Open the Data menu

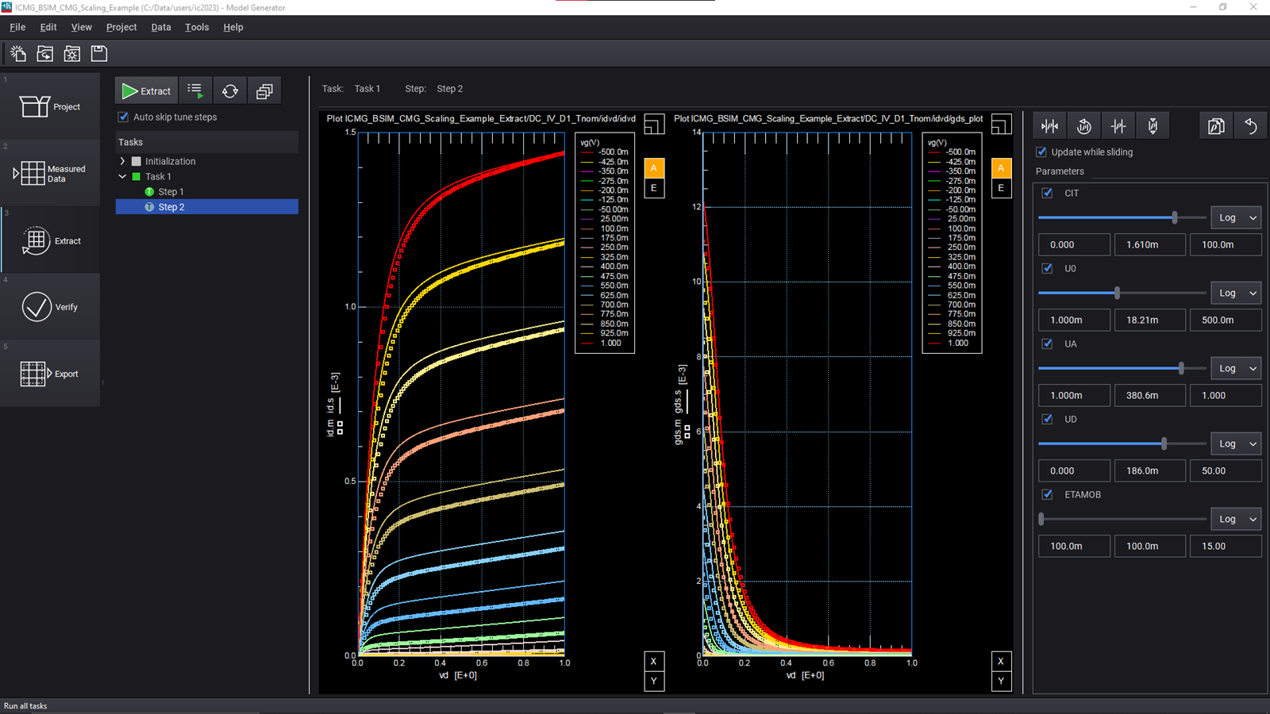coord(161,26)
